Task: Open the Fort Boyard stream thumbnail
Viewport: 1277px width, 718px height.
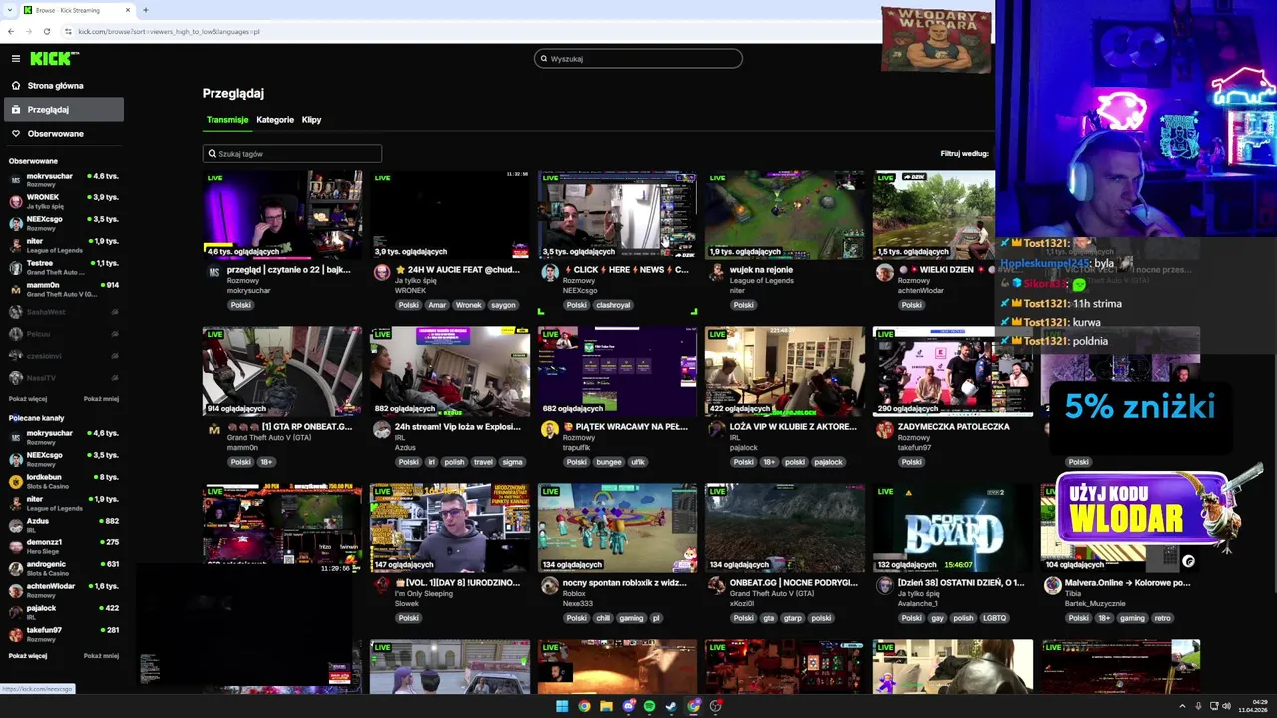Action: (953, 529)
